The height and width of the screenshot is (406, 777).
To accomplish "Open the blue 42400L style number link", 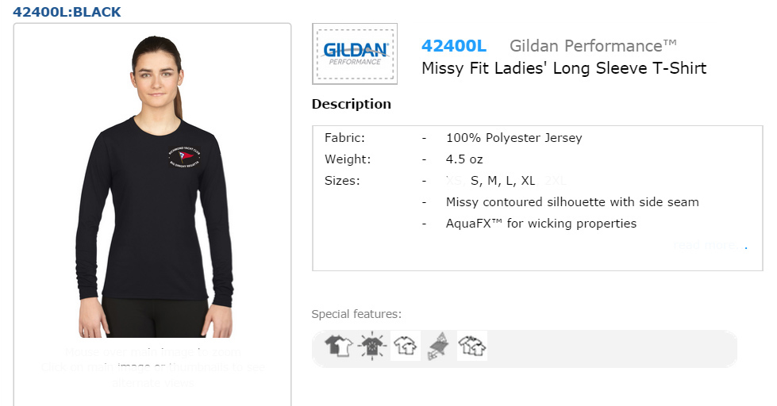I will pyautogui.click(x=454, y=46).
